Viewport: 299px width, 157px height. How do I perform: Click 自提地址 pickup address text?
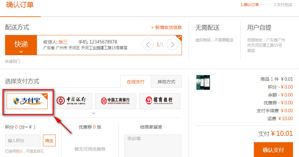[x=266, y=45]
